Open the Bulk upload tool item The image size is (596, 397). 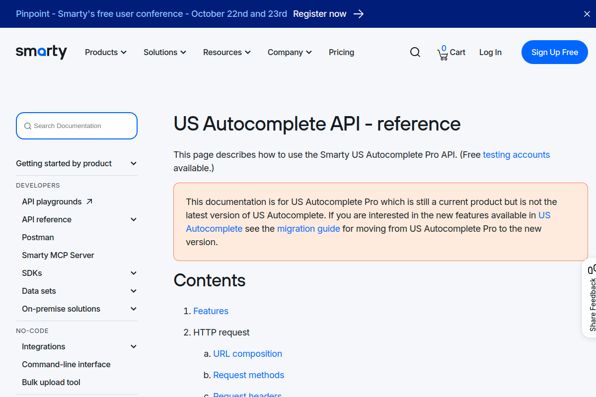click(51, 382)
